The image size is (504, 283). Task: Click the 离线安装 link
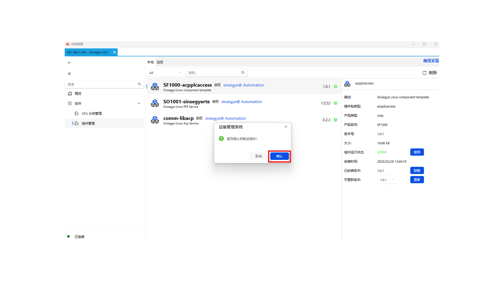coord(431,61)
